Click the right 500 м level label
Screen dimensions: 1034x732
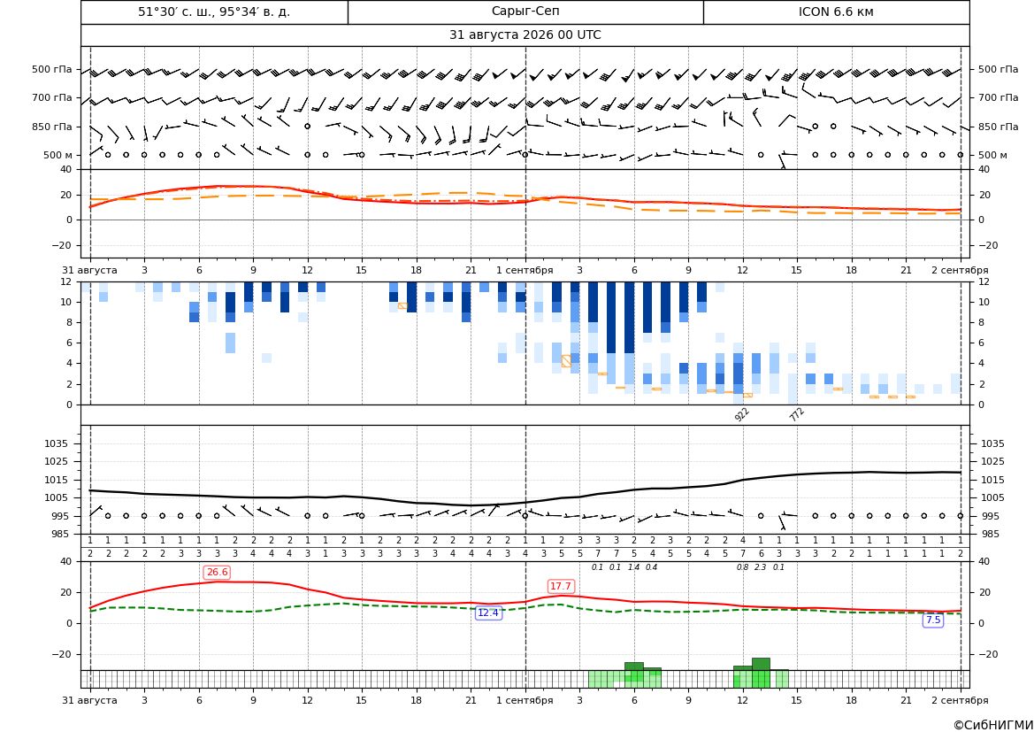tap(992, 155)
